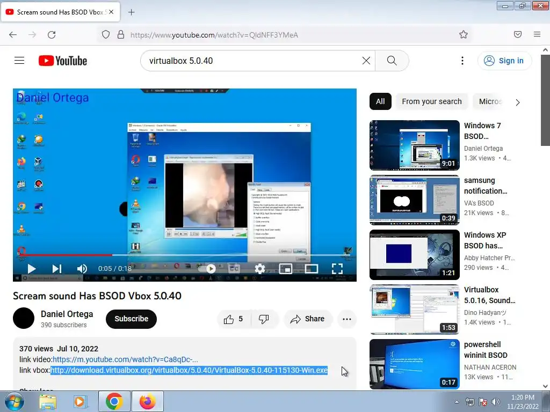Go to YouTube home via logo
The image size is (550, 412).
point(63,61)
